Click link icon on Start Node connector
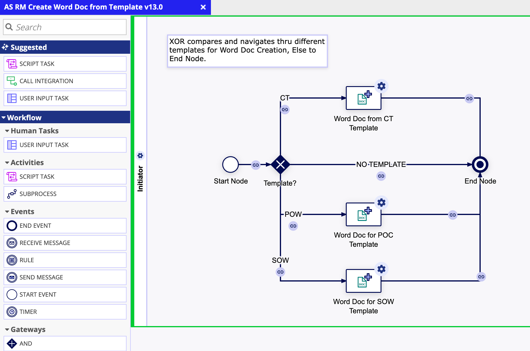Image resolution: width=530 pixels, height=351 pixels. click(256, 165)
